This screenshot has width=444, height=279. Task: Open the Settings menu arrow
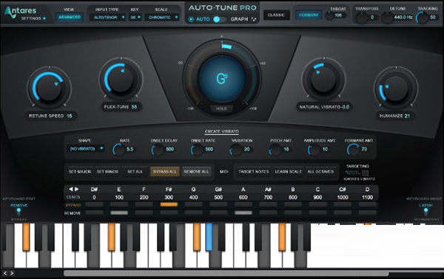[x=44, y=19]
